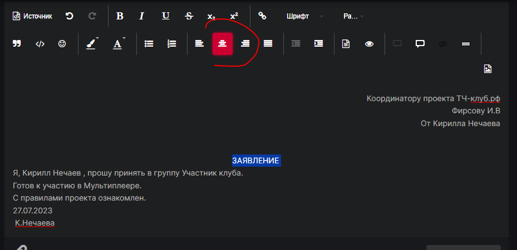Center-align the selected text
Screen dimensions: 517x250
pyautogui.click(x=223, y=44)
